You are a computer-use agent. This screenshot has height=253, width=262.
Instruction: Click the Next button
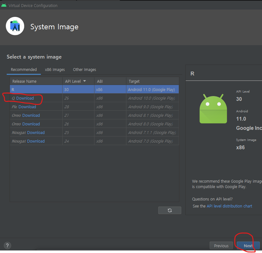[x=248, y=246]
